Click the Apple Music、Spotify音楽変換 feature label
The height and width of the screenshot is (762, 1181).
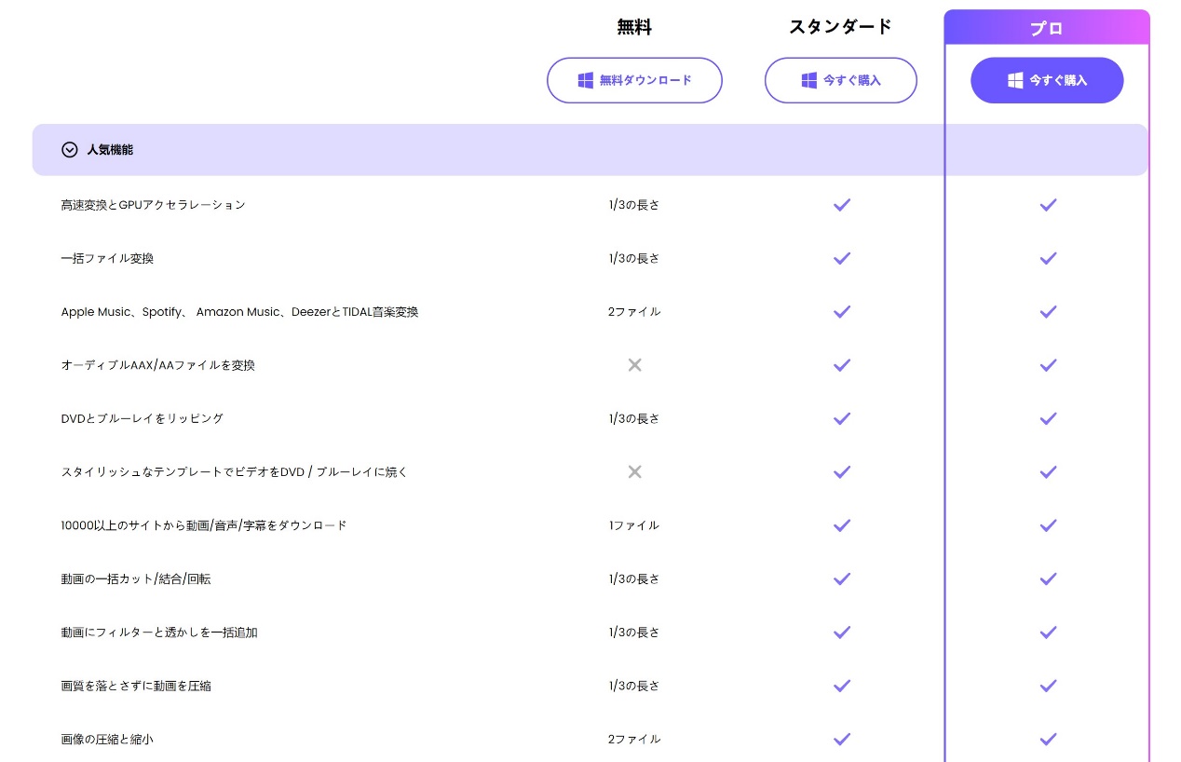(x=239, y=312)
